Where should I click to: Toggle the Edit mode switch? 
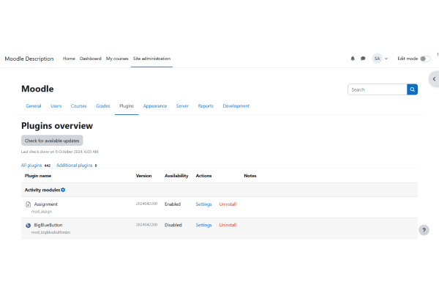pyautogui.click(x=425, y=59)
